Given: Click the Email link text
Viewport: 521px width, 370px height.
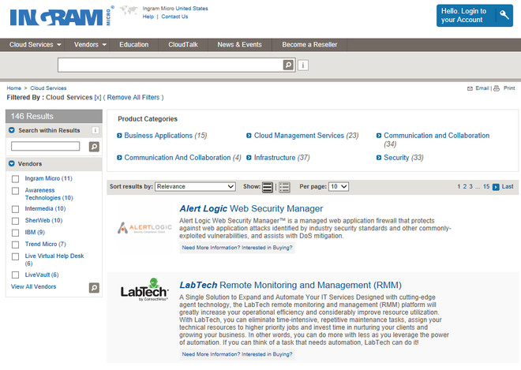Looking at the screenshot, I should pos(482,88).
